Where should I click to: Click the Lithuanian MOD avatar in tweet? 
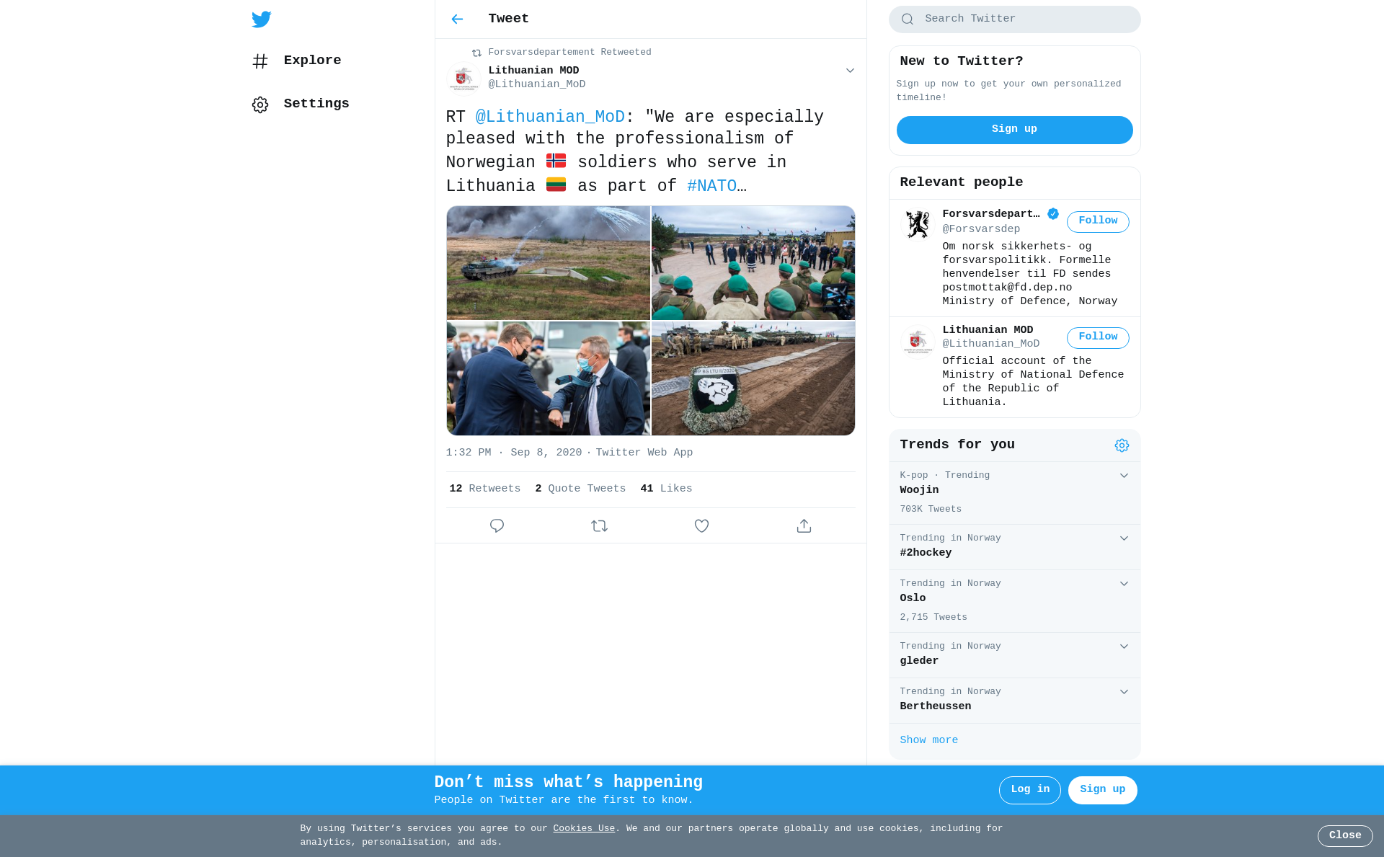click(463, 78)
